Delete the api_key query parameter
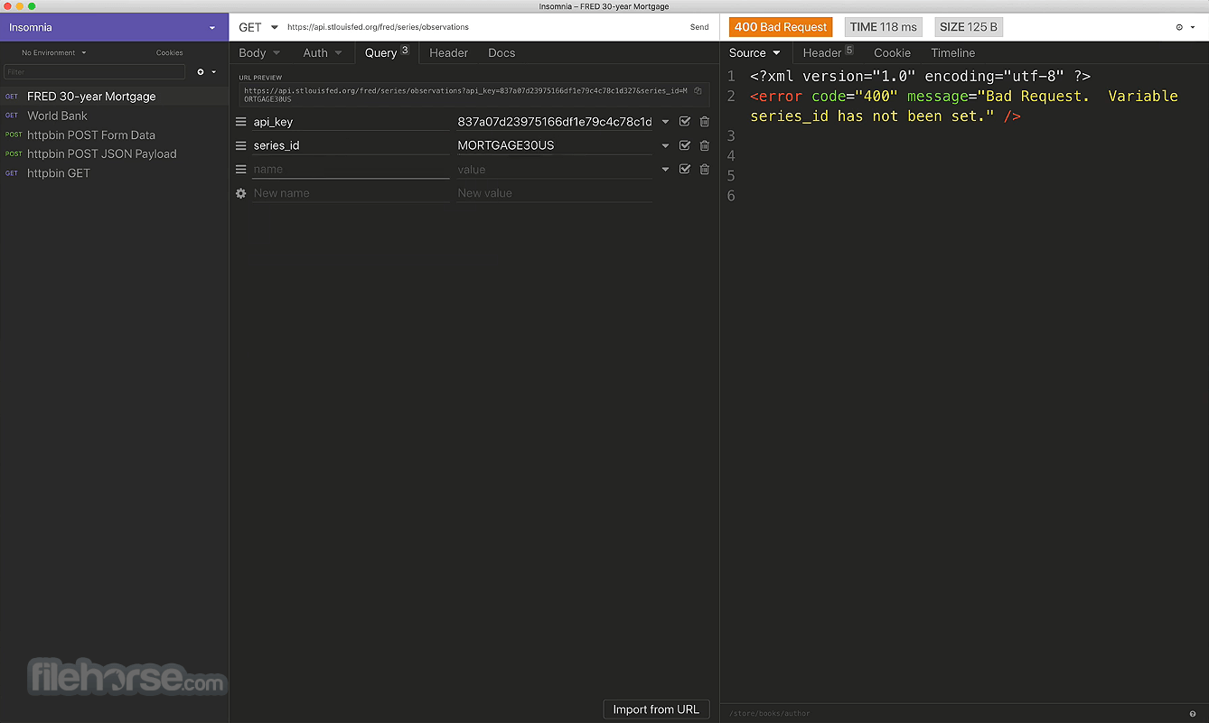This screenshot has height=723, width=1209. (x=705, y=122)
